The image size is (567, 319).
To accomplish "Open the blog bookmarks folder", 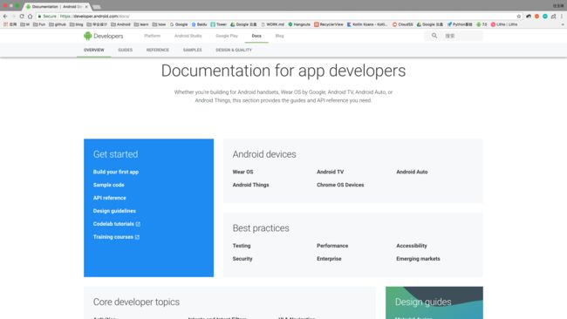I will coord(76,24).
